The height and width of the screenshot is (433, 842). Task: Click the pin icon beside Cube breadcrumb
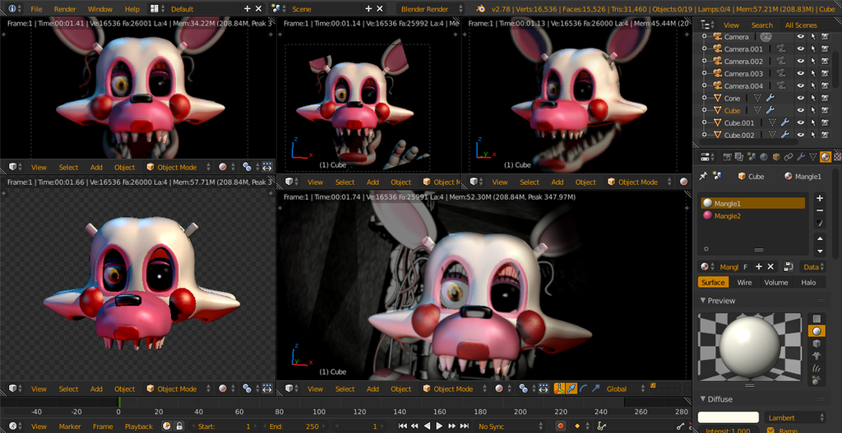pos(702,176)
